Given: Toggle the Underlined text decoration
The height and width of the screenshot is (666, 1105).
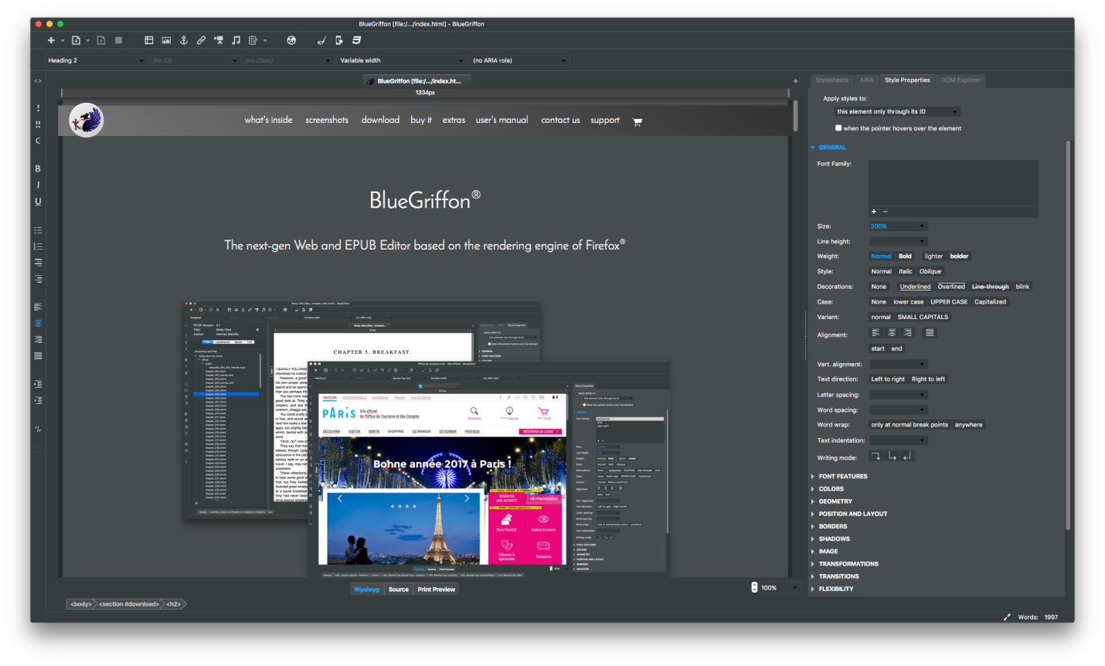Looking at the screenshot, I should (x=915, y=286).
